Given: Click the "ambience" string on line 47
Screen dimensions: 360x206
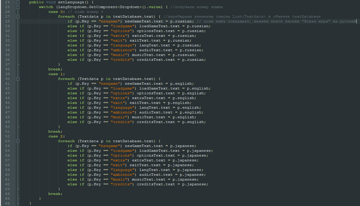Looking at the screenshot, I should (x=122, y=112).
